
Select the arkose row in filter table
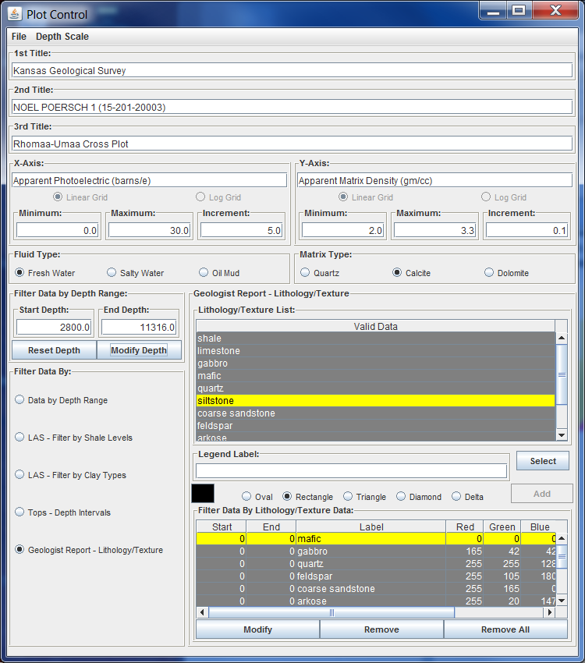(376, 601)
